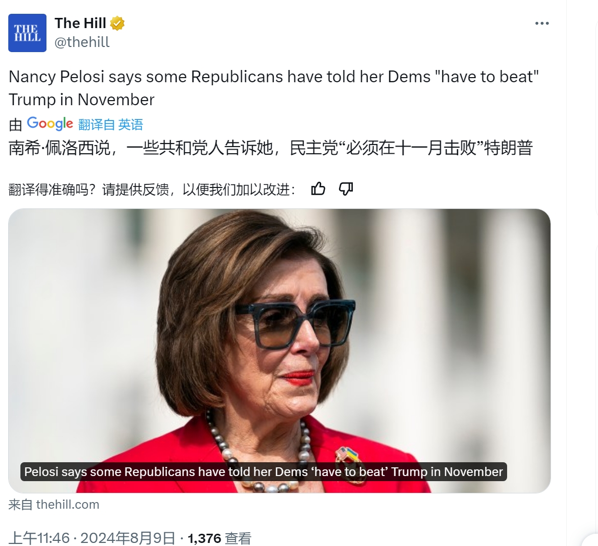Click the 上午11:46 timestamp
Viewport: 598px width, 546px height.
(39, 538)
